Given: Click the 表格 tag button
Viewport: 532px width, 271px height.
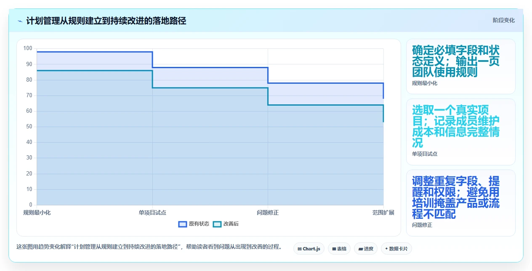Looking at the screenshot, I should (339, 249).
